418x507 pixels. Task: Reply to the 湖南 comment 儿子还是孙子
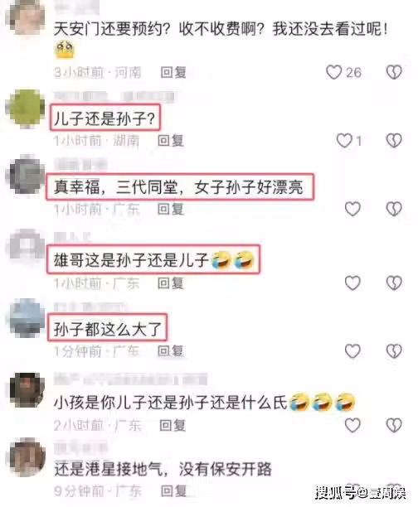click(x=171, y=140)
